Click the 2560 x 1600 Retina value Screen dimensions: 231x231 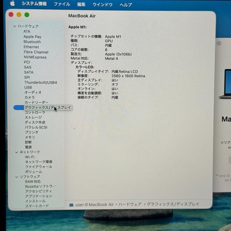pos(128,76)
